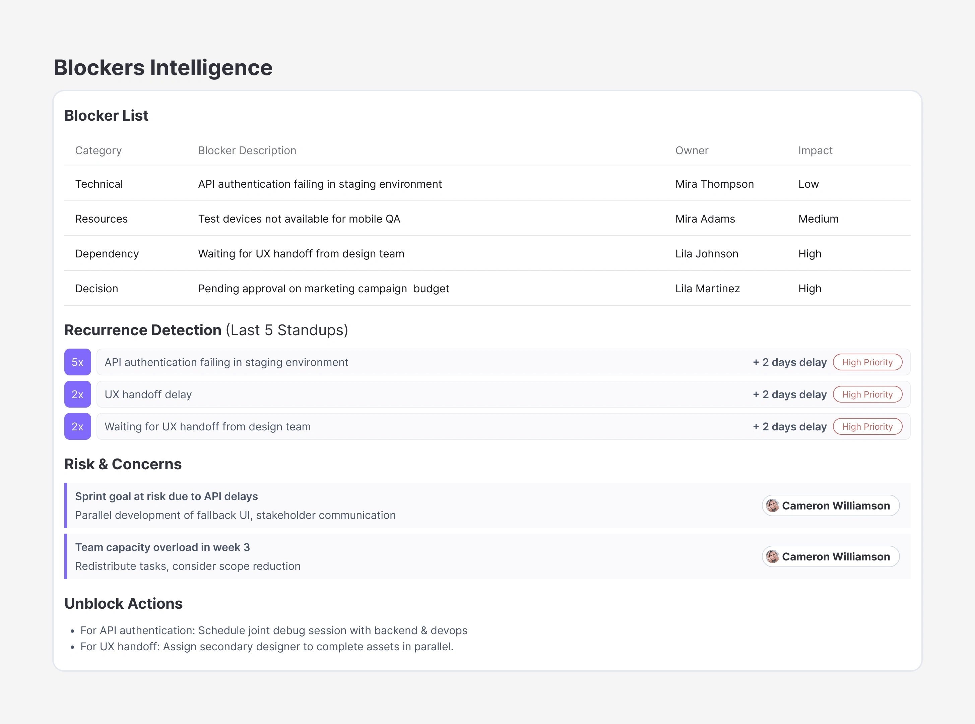
Task: Click the 2x badge beside UX handoff delay
Action: click(77, 395)
